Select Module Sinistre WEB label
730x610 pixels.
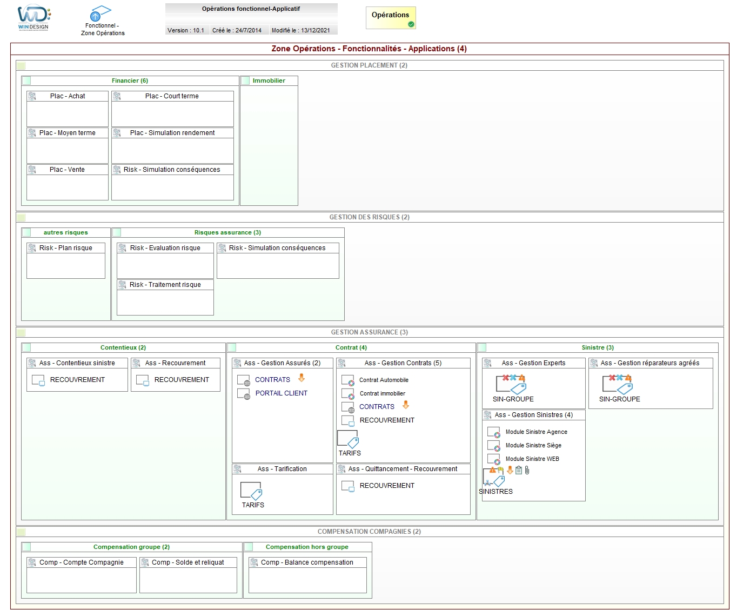532,459
